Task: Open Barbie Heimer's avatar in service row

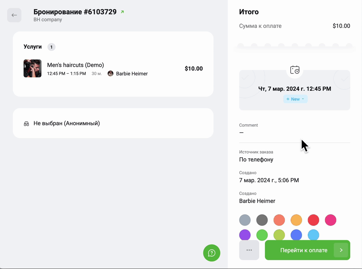Action: pyautogui.click(x=110, y=73)
